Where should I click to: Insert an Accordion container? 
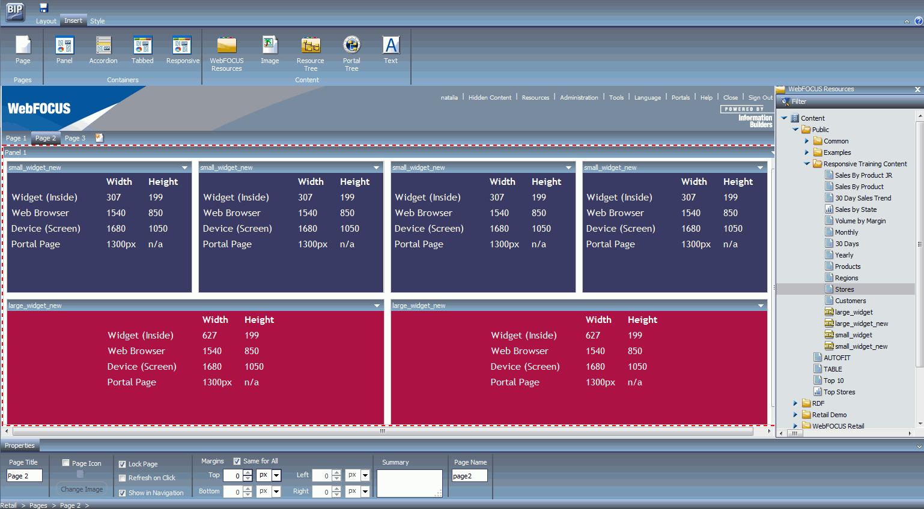click(103, 50)
